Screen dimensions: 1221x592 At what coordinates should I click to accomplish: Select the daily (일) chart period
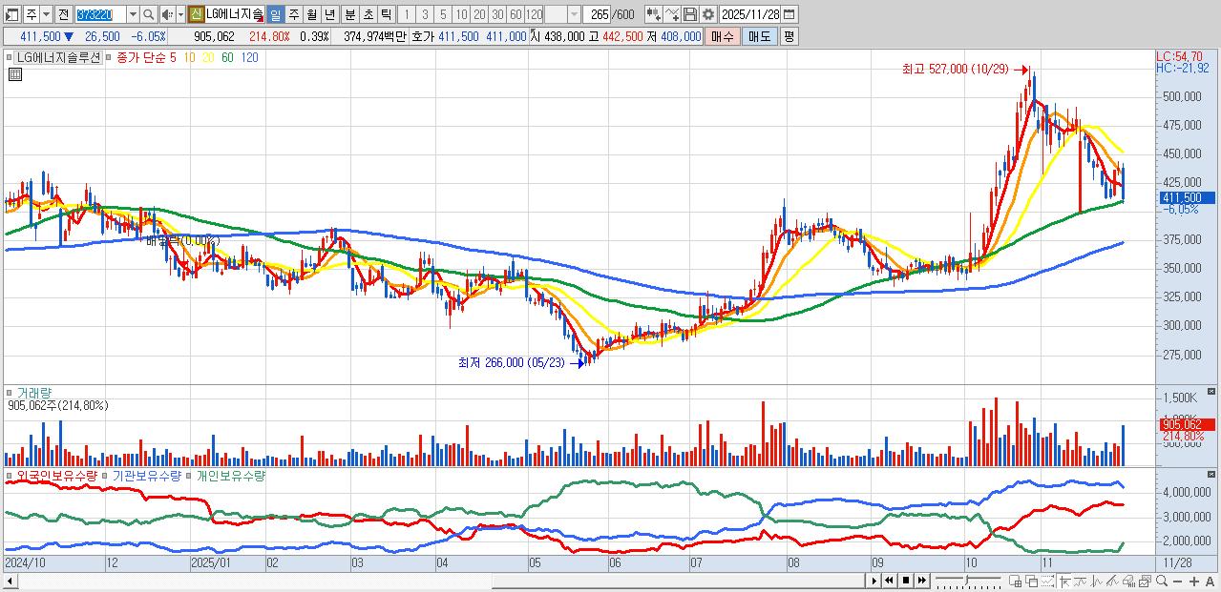275,14
